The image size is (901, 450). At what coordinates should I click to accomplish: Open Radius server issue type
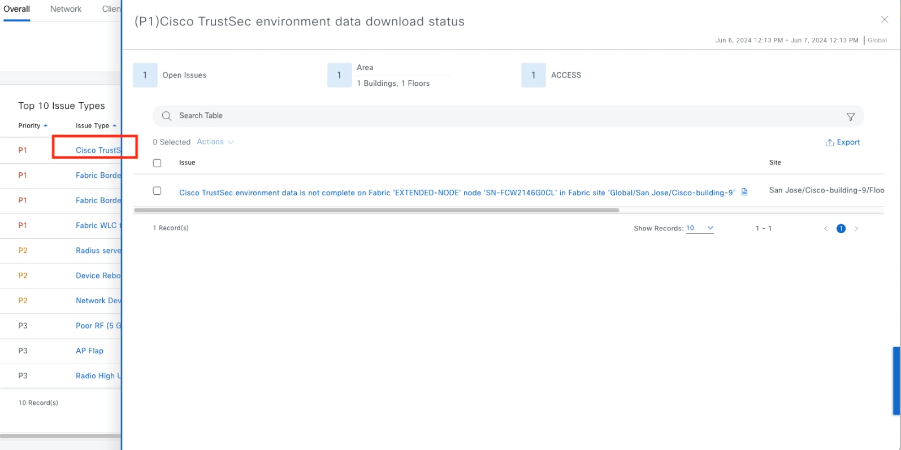98,251
